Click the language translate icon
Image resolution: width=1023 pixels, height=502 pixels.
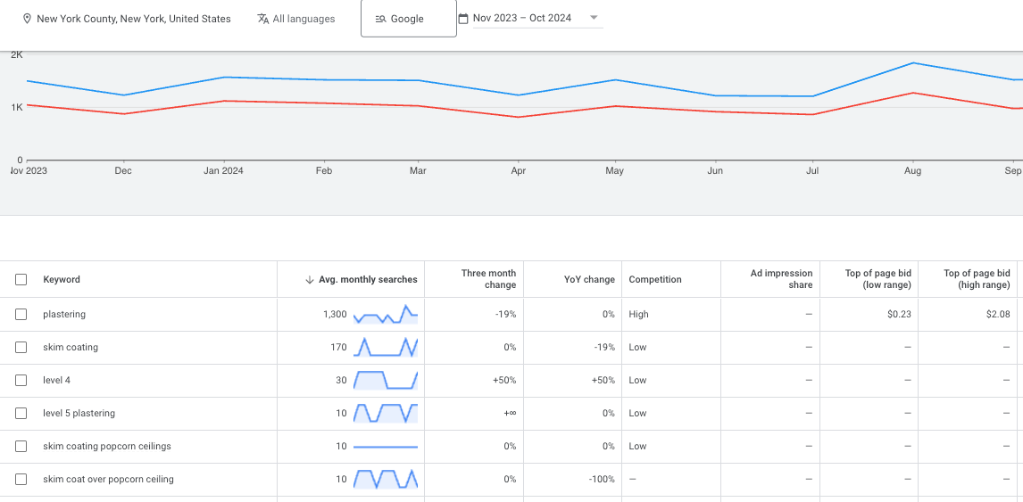coord(262,19)
